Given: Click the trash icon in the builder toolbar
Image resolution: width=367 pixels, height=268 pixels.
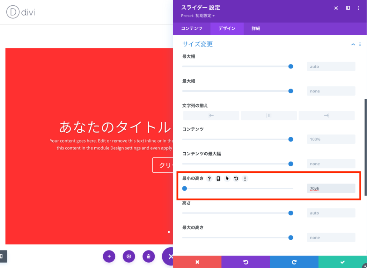Looking at the screenshot, I should point(148,256).
